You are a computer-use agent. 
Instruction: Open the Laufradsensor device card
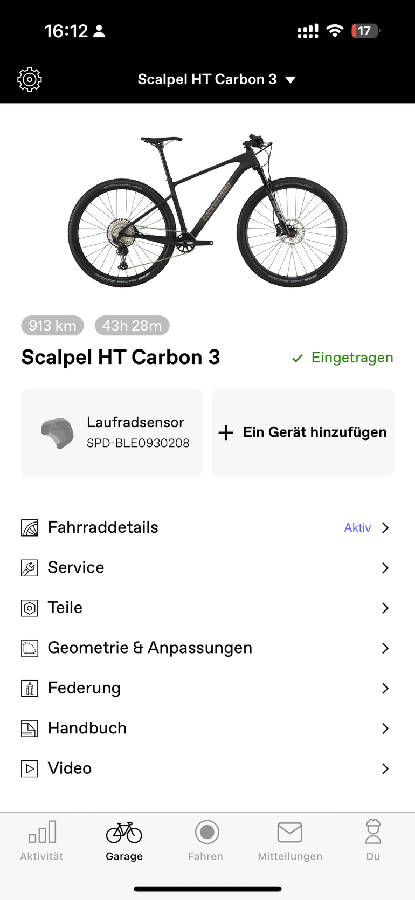112,432
